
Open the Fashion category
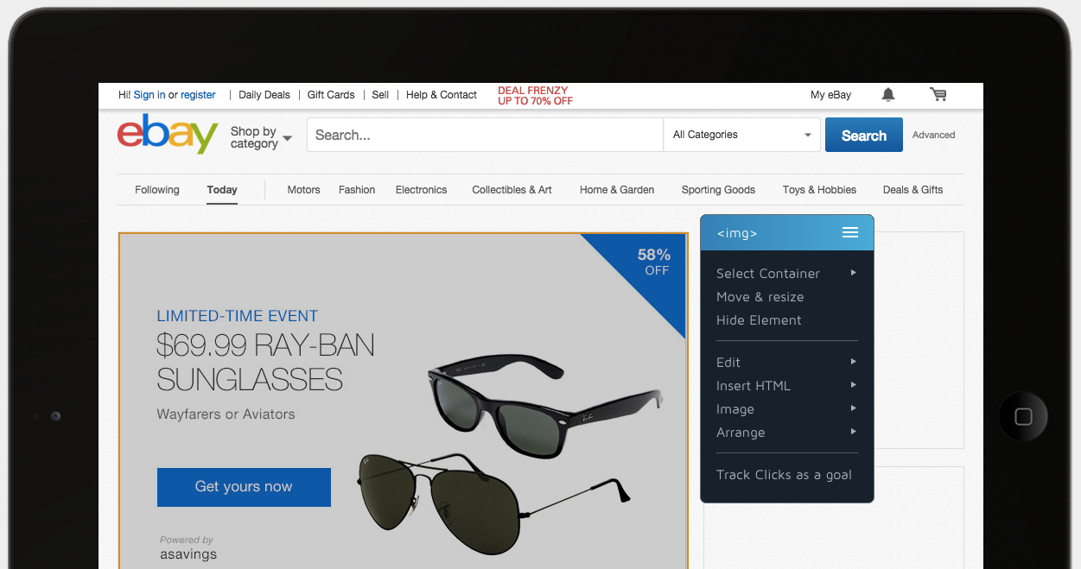point(357,190)
